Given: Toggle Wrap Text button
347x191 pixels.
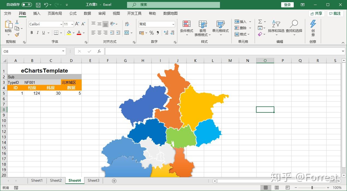Looking at the screenshot, I should click(x=127, y=24).
